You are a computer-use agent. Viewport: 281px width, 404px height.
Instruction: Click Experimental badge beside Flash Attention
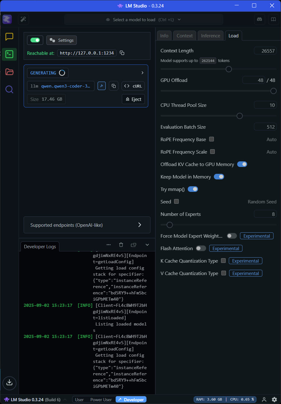[226, 248]
